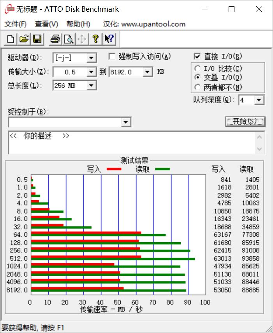Expand the 受控制于(B) dropdown
Viewport: 273px width, 333px height.
[126, 122]
